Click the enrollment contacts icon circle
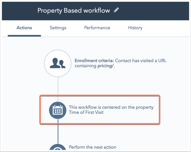The image size is (191, 152). (58, 63)
